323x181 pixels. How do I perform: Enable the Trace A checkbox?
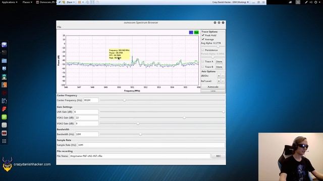(x=203, y=61)
